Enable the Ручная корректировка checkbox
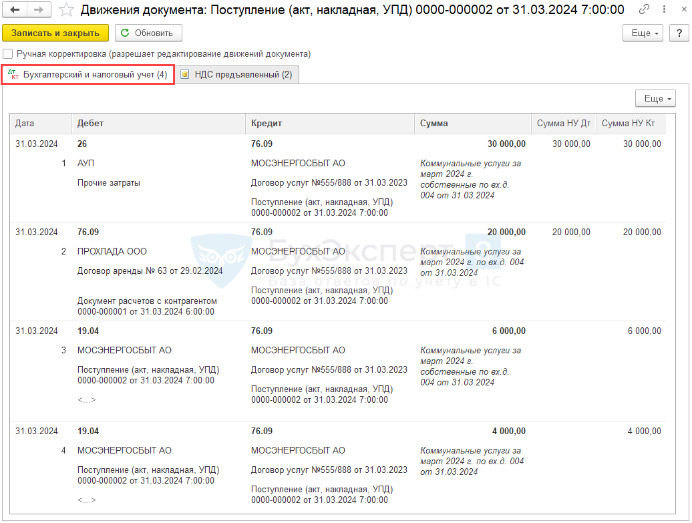Image resolution: width=692 pixels, height=523 pixels. coord(8,54)
